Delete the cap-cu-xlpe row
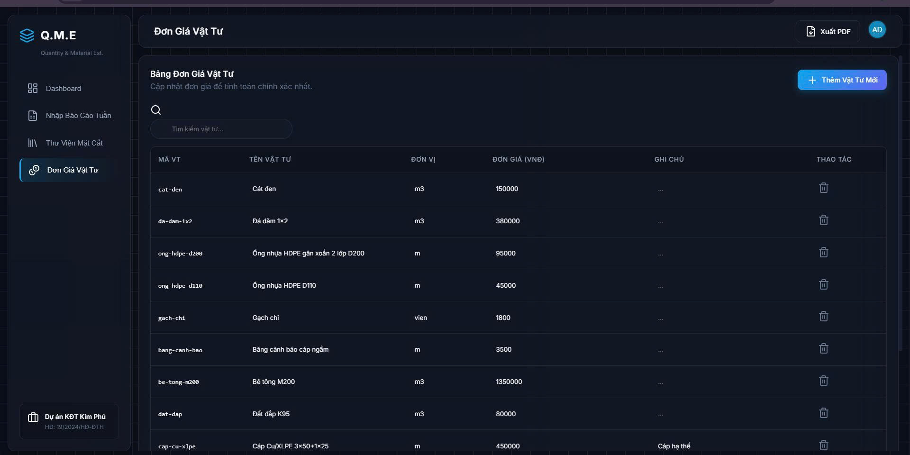The image size is (910, 455). tap(824, 446)
